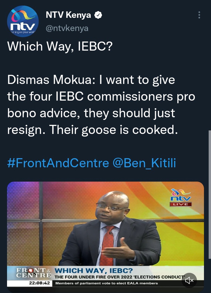Viewport: 211px width, 293px height.
Task: Visit the @Ben_Kitili mention
Action: pyautogui.click(x=144, y=163)
